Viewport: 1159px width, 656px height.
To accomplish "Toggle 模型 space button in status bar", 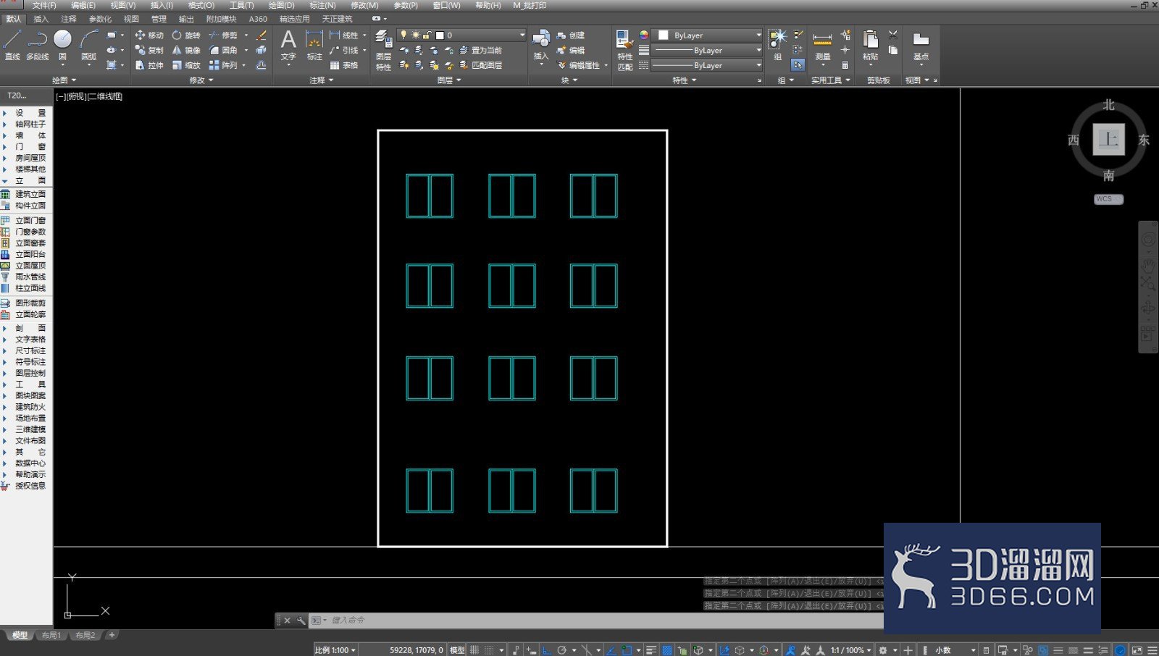I will tap(457, 649).
